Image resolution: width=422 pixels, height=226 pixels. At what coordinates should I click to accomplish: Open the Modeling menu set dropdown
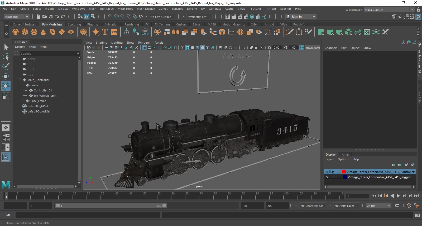click(16, 17)
